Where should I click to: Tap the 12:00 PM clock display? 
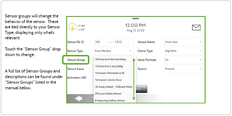pyautogui.click(x=136, y=25)
